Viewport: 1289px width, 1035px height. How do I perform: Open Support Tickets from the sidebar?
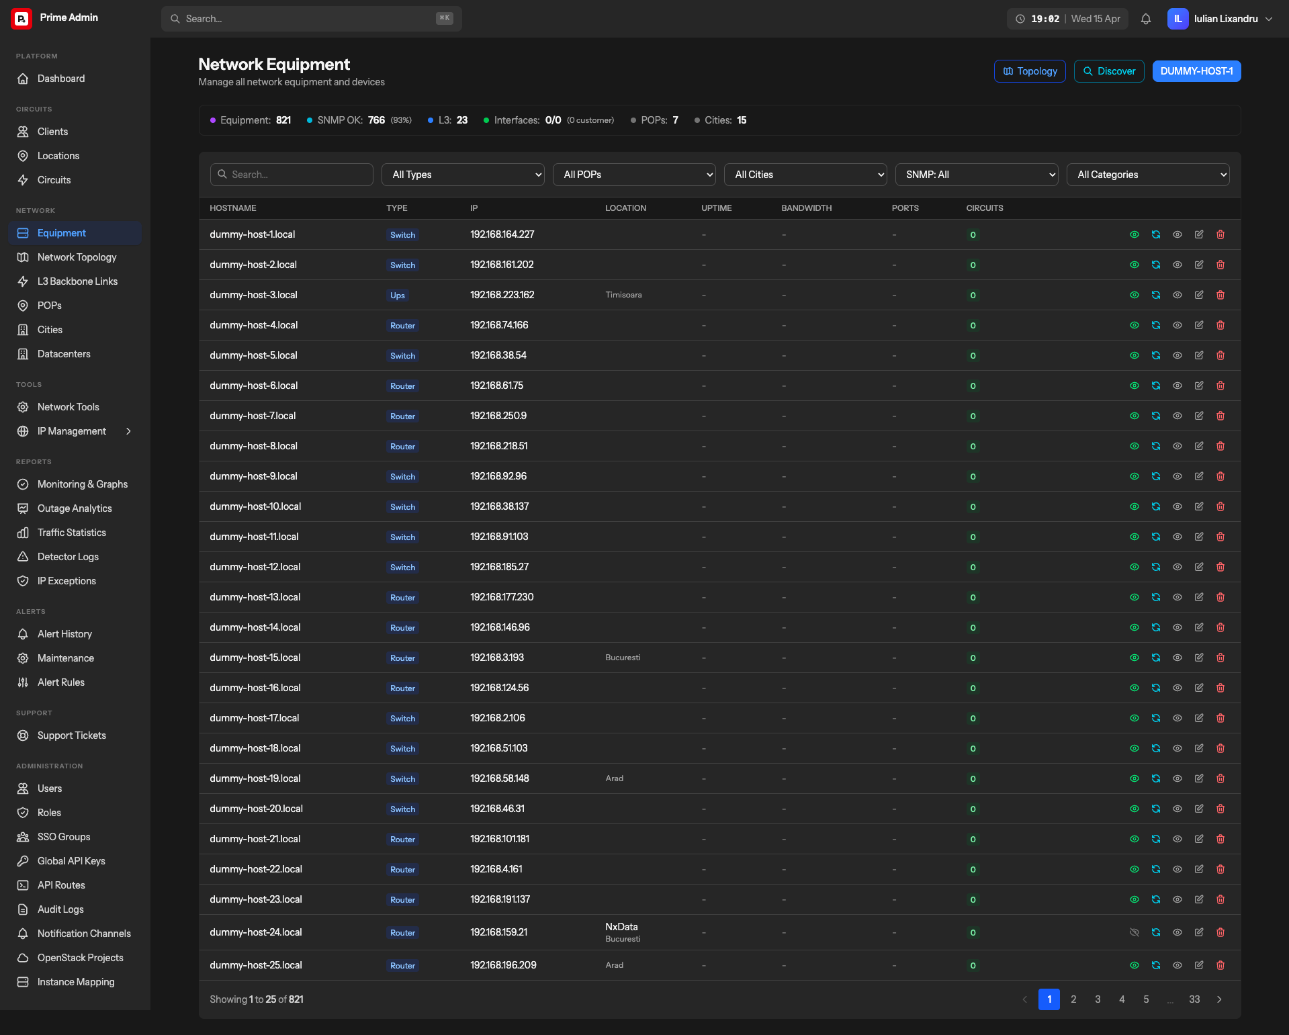coord(71,735)
